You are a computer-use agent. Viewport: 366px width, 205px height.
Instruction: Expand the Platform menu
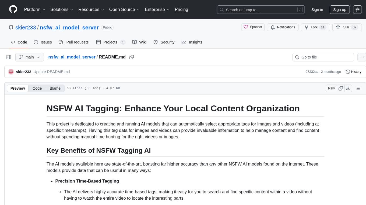click(x=35, y=9)
